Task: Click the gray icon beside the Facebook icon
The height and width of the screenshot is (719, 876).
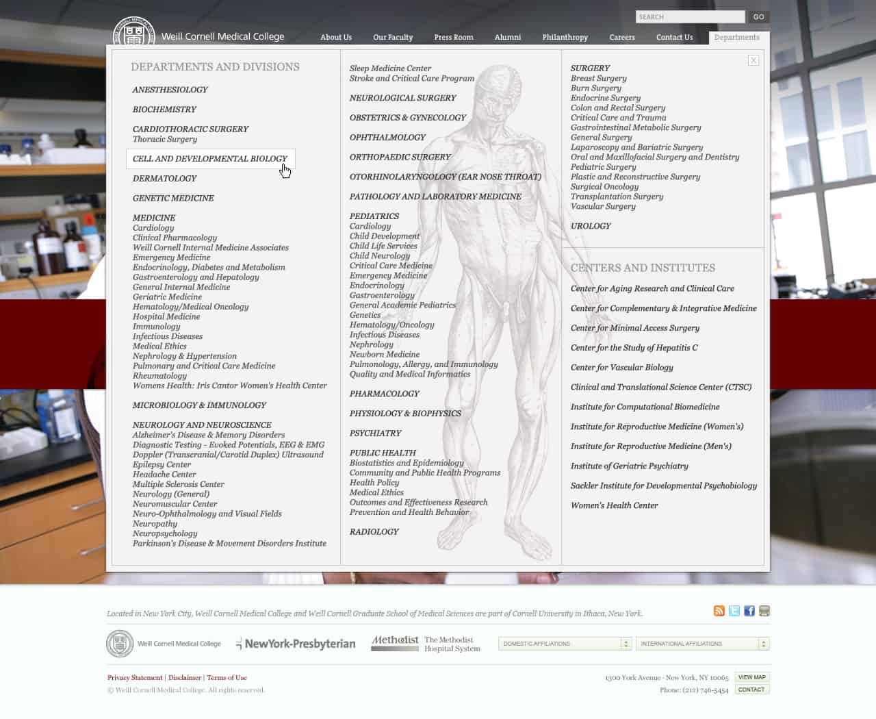Action: pyautogui.click(x=764, y=611)
